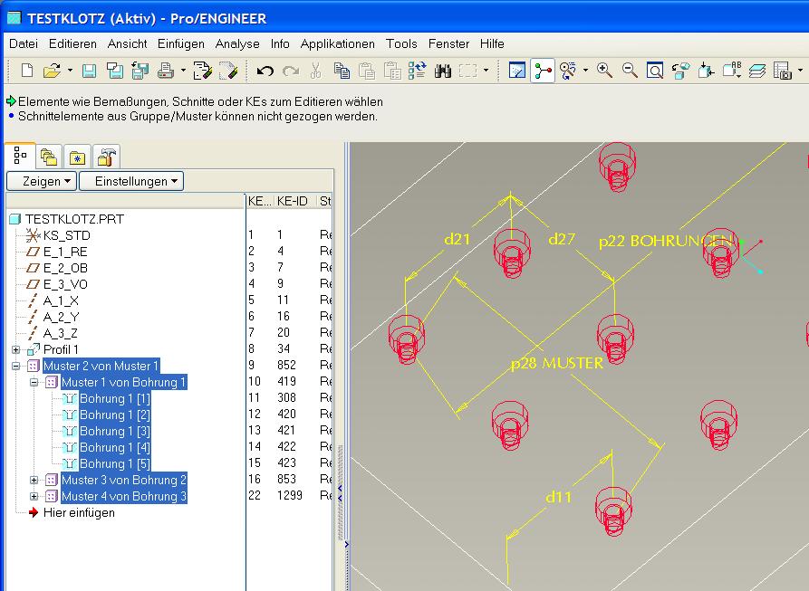The image size is (809, 591).
Task: Select axis A_3_Z in the tree
Action: pyautogui.click(x=61, y=333)
